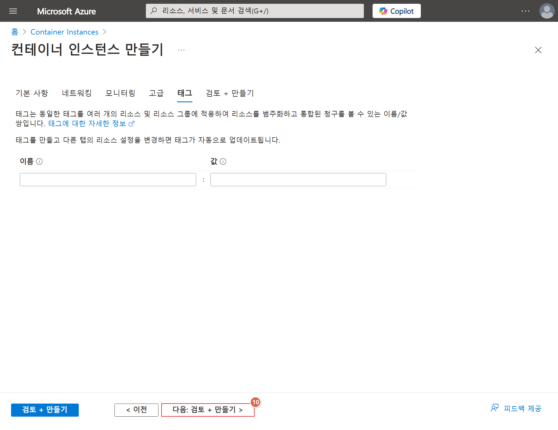Open the page title ellipsis menu

coord(181,50)
